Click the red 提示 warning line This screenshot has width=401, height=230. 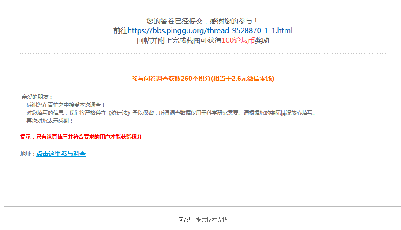click(81, 136)
